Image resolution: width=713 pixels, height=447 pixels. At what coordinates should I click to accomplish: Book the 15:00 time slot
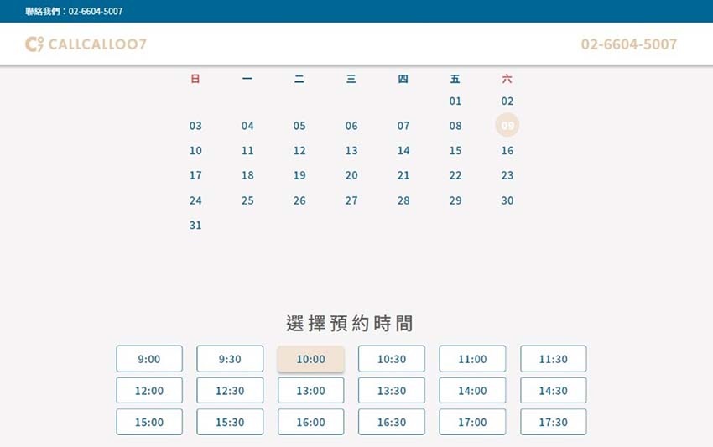pyautogui.click(x=149, y=422)
